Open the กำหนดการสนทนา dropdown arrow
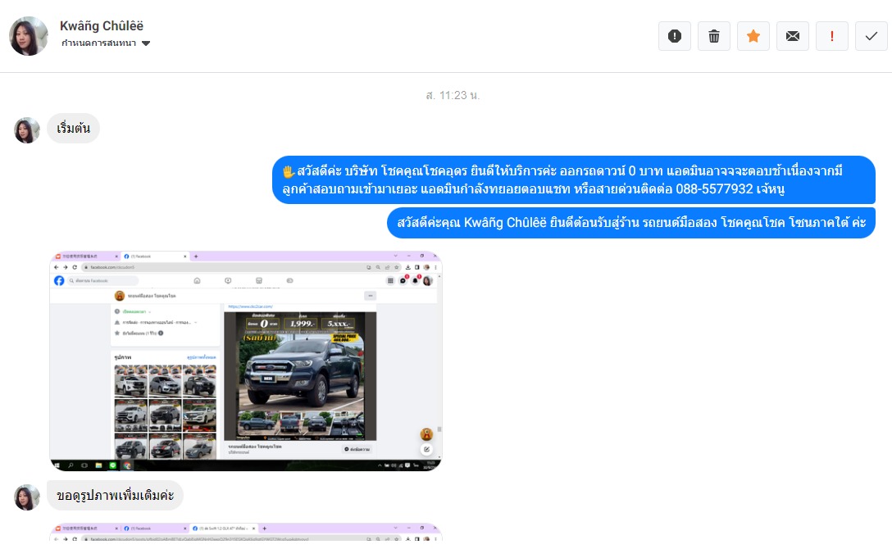The image size is (892, 549). coord(146,43)
